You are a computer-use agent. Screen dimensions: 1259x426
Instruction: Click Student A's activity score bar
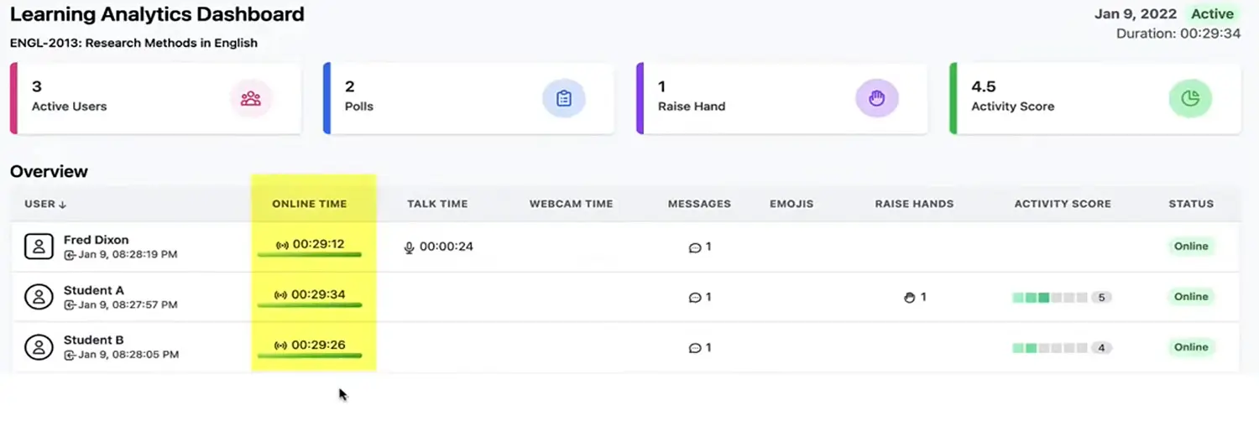point(1049,298)
